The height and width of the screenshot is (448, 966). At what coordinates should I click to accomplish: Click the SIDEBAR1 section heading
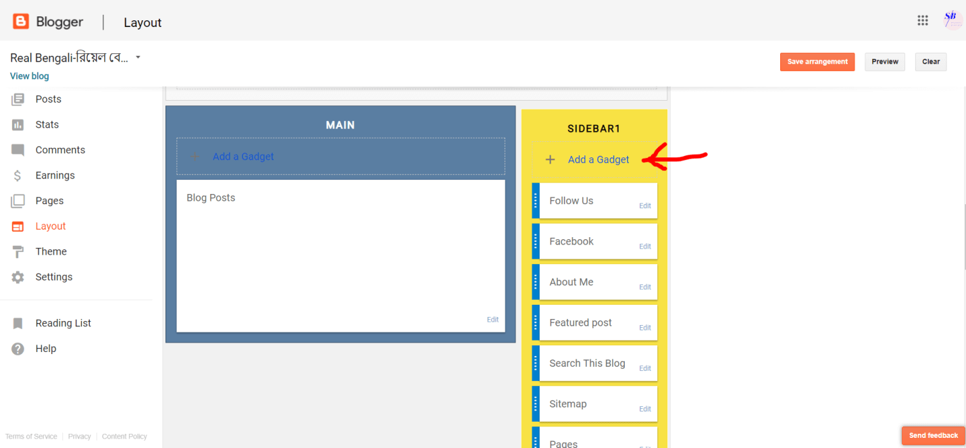594,128
